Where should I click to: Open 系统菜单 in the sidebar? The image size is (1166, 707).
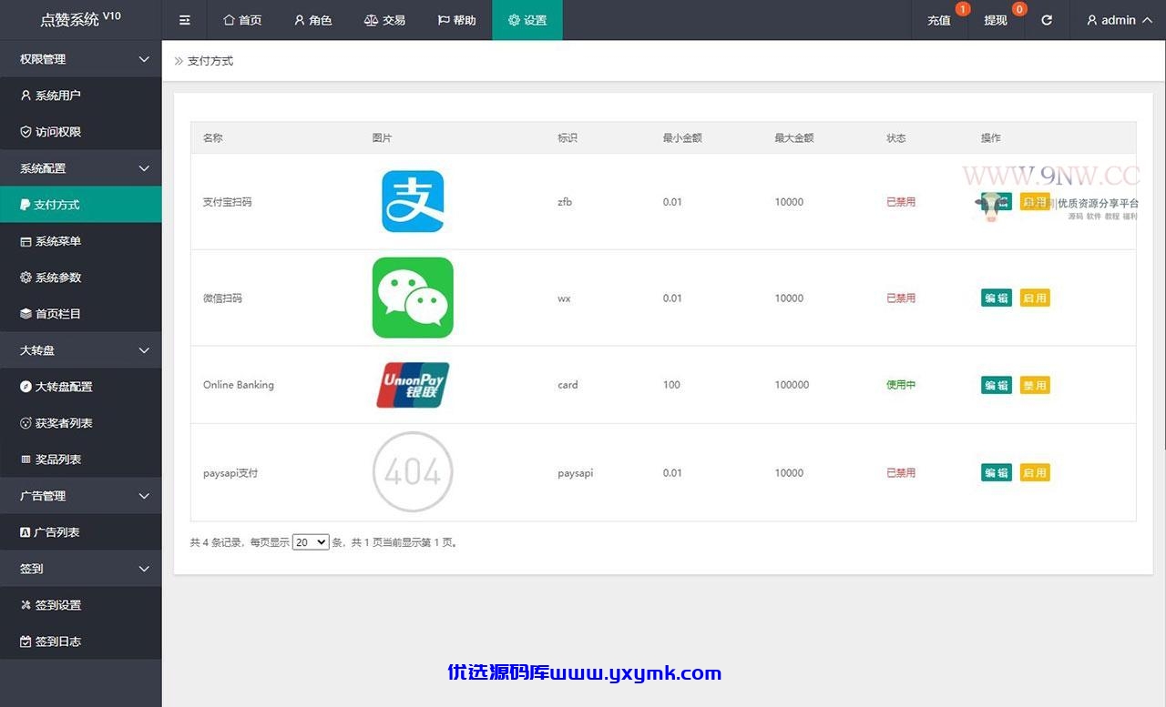pyautogui.click(x=81, y=241)
